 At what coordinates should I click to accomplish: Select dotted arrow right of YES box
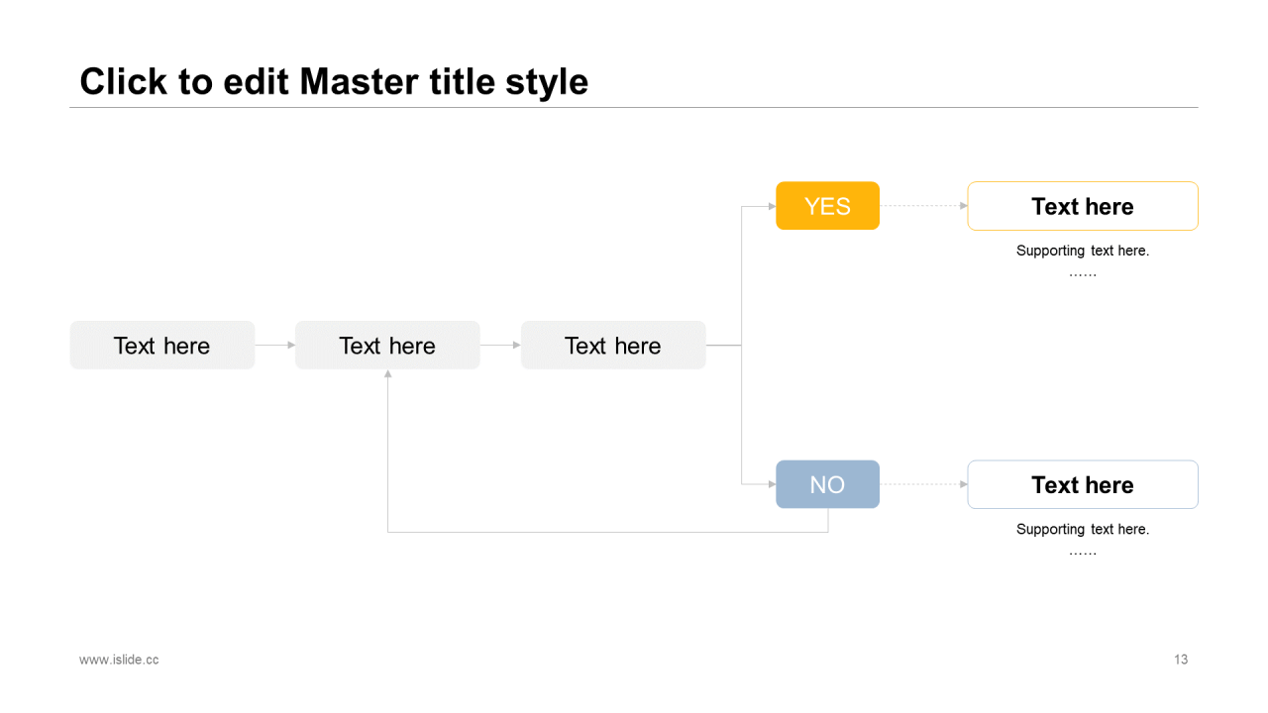pos(922,206)
